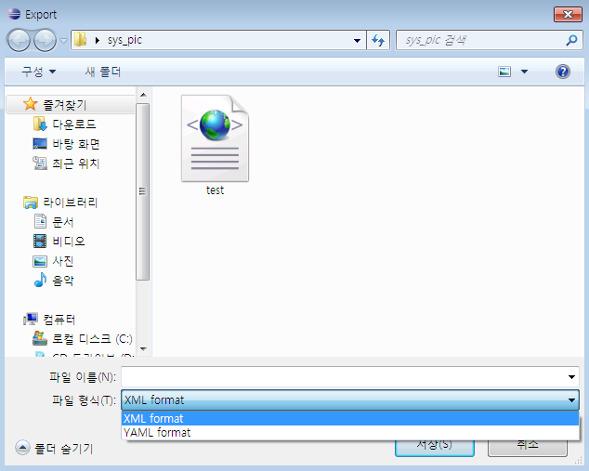Close the Export dialog
The width and height of the screenshot is (589, 471).
pyautogui.click(x=568, y=15)
